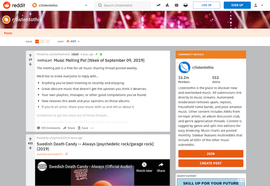Click the SIGN UP button
The image size is (270, 186).
[237, 5]
